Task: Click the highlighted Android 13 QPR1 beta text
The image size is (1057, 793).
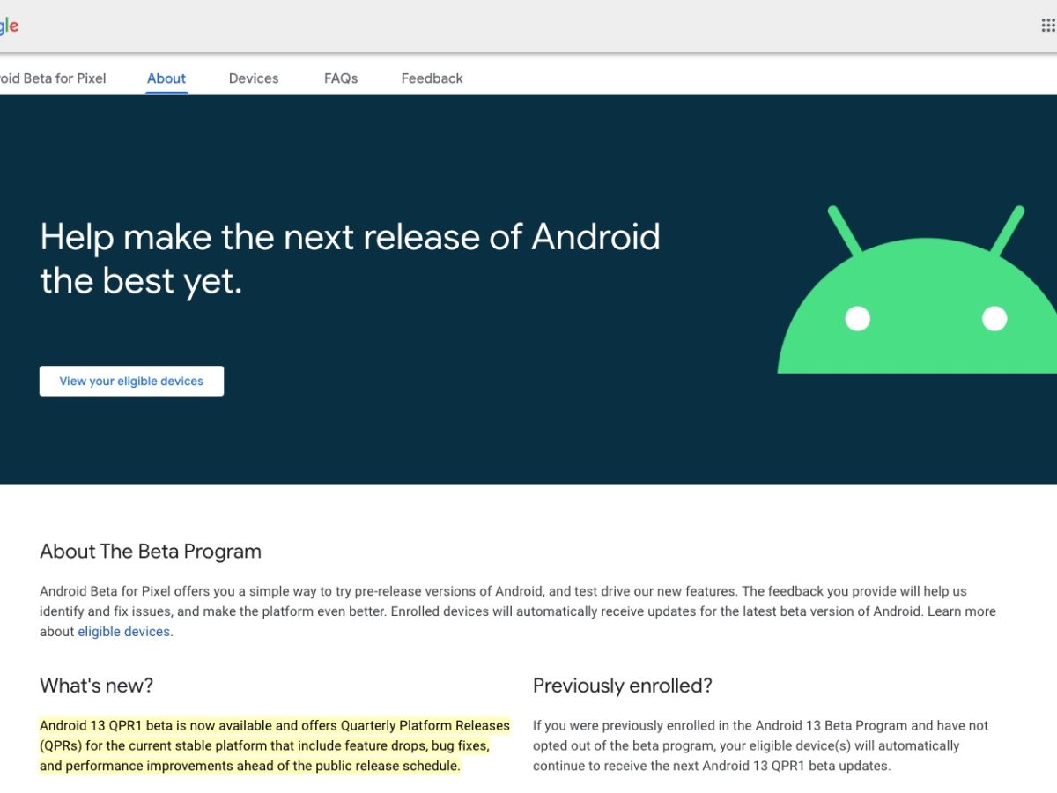Action: [274, 745]
